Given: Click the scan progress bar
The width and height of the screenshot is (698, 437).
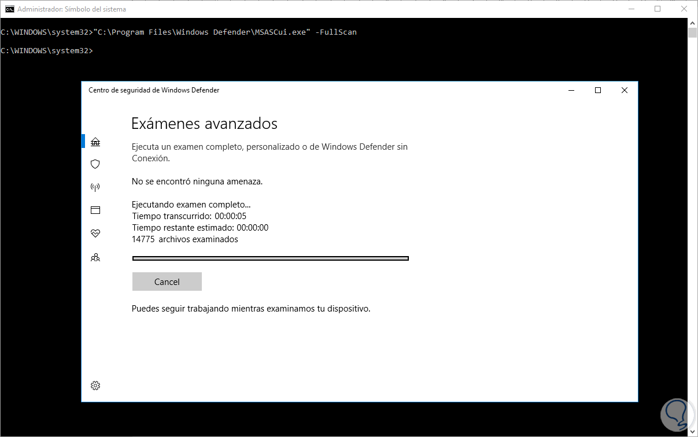Looking at the screenshot, I should (x=271, y=258).
